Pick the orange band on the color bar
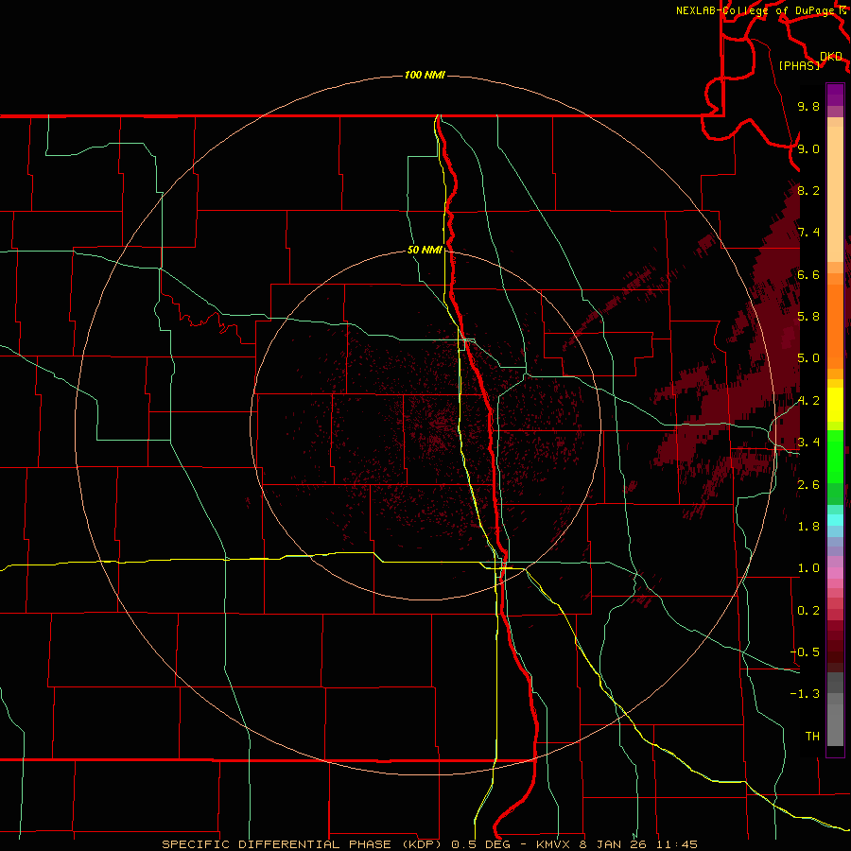Viewport: 851px width, 851px height. click(x=835, y=325)
